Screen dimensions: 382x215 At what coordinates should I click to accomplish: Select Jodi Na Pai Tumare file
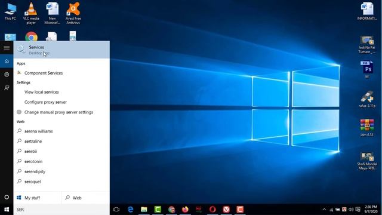[367, 45]
